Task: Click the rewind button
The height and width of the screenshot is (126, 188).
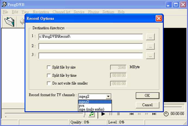Action: (x=139, y=114)
